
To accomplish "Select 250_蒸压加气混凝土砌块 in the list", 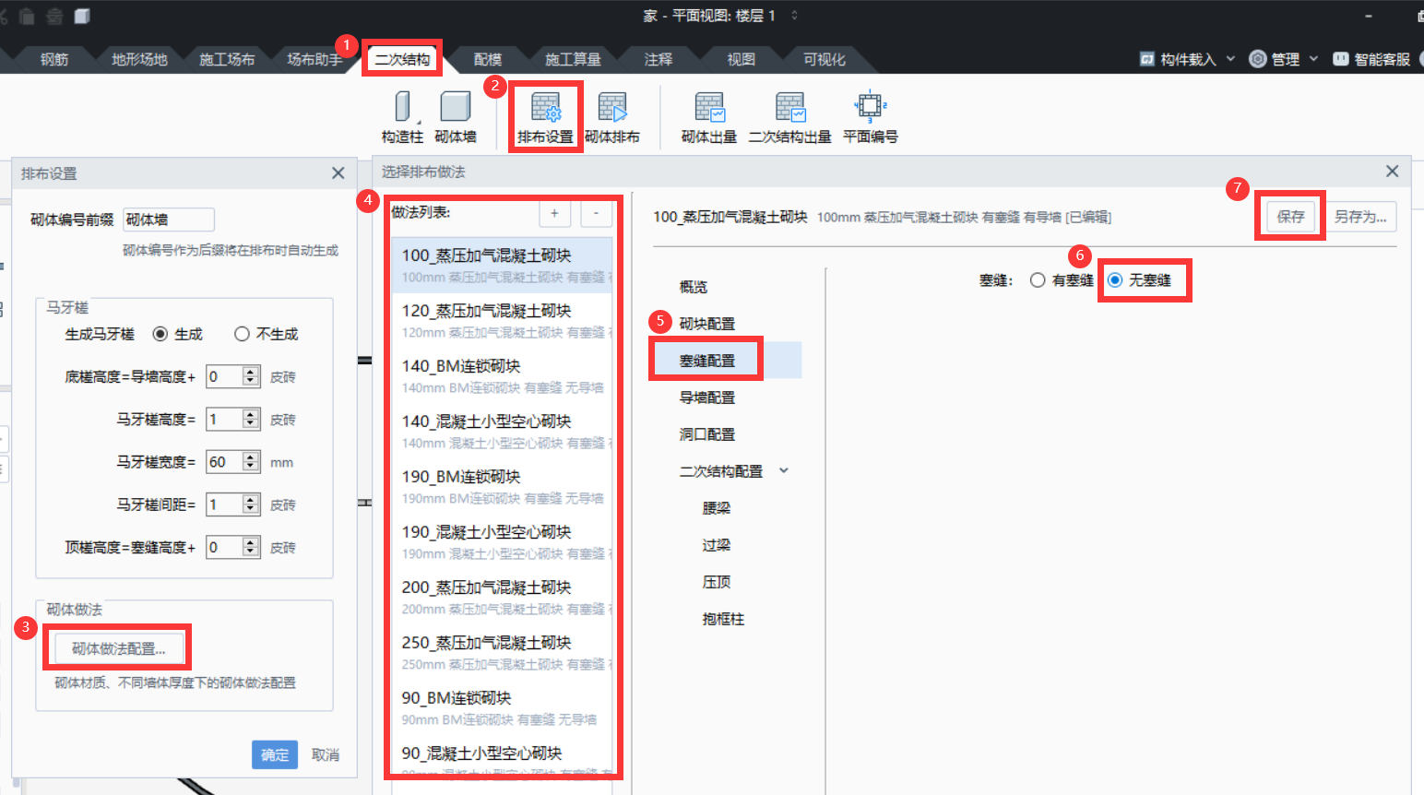I will point(502,653).
